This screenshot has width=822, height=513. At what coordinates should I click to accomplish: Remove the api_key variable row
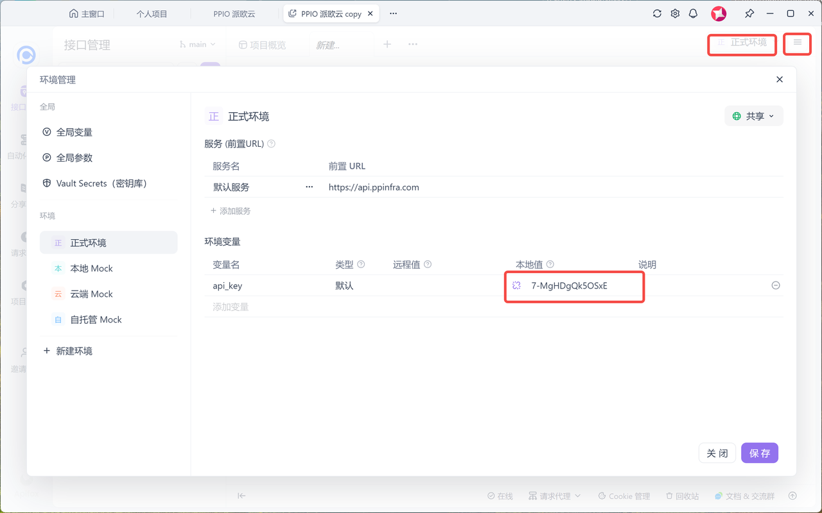776,285
